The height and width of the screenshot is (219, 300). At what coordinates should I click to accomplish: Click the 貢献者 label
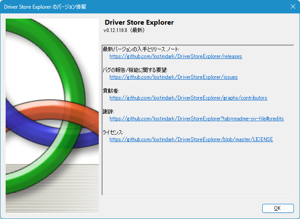click(111, 91)
